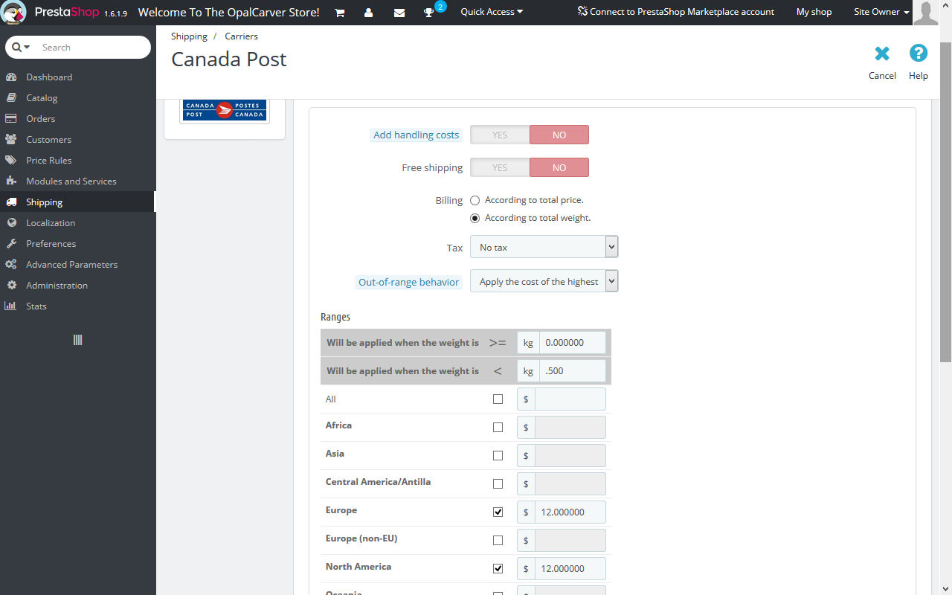Set Add handling costs to YES
This screenshot has width=952, height=595.
pyautogui.click(x=500, y=135)
